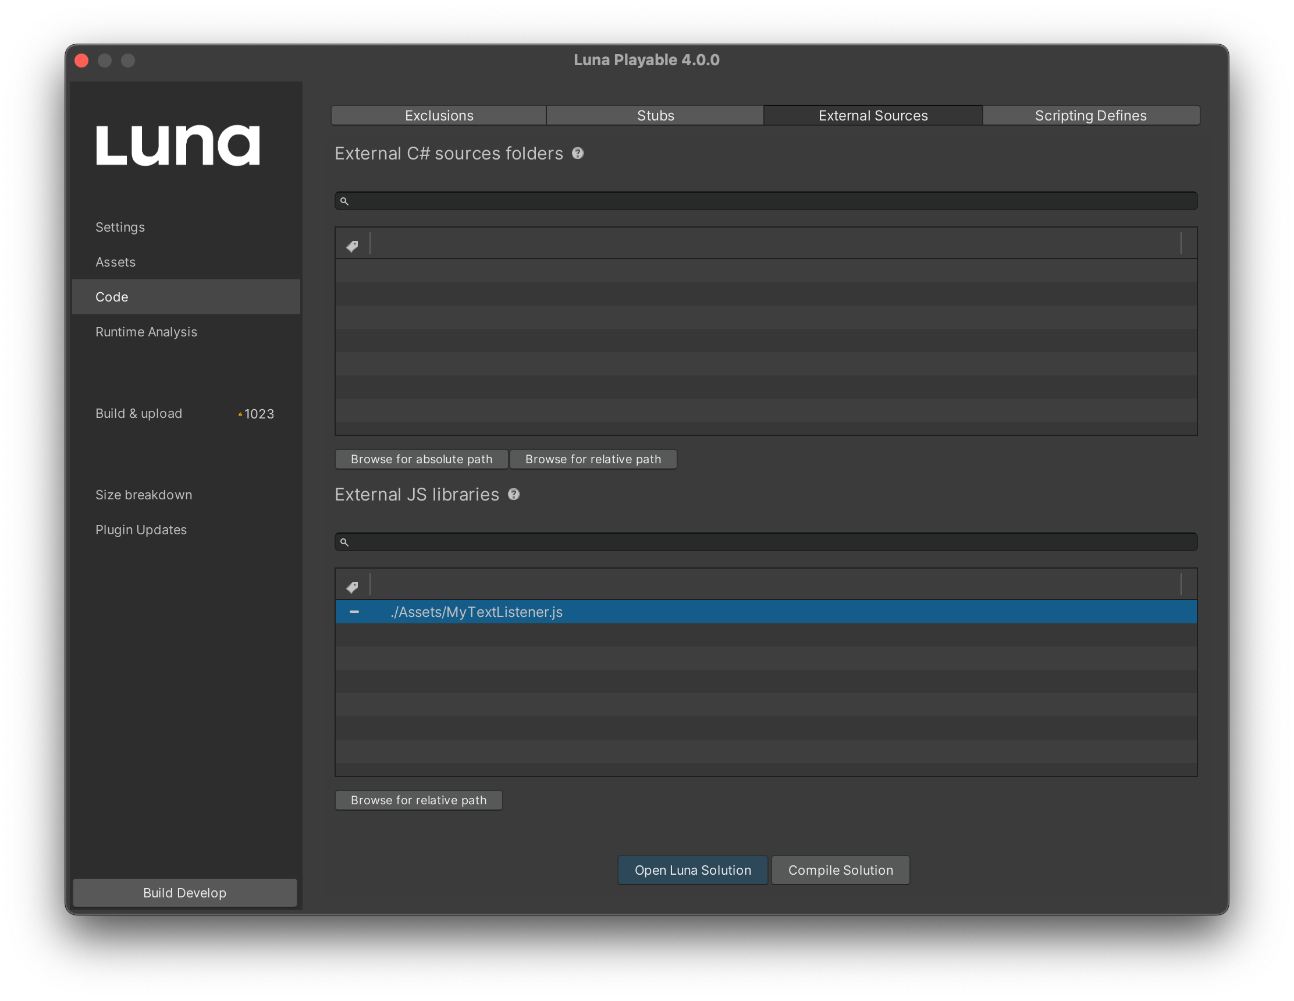This screenshot has height=1001, width=1294.
Task: Click help icon beside External JS libraries
Action: pos(514,494)
